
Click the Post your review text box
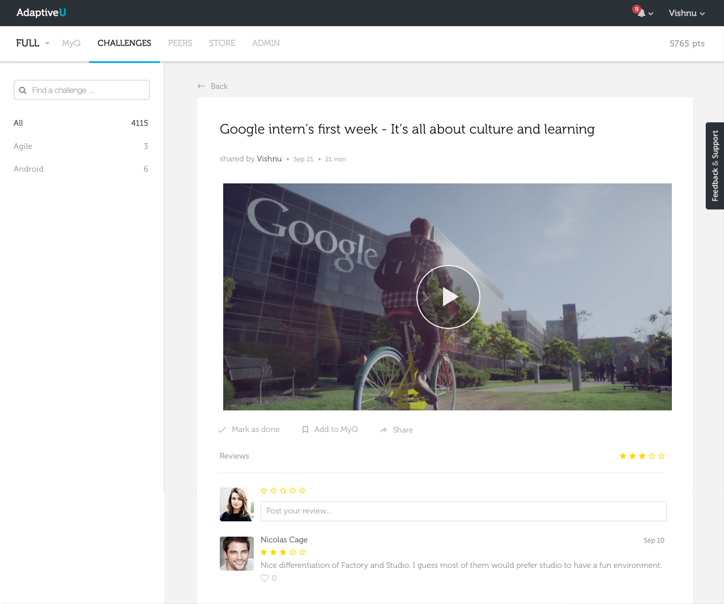click(x=463, y=511)
